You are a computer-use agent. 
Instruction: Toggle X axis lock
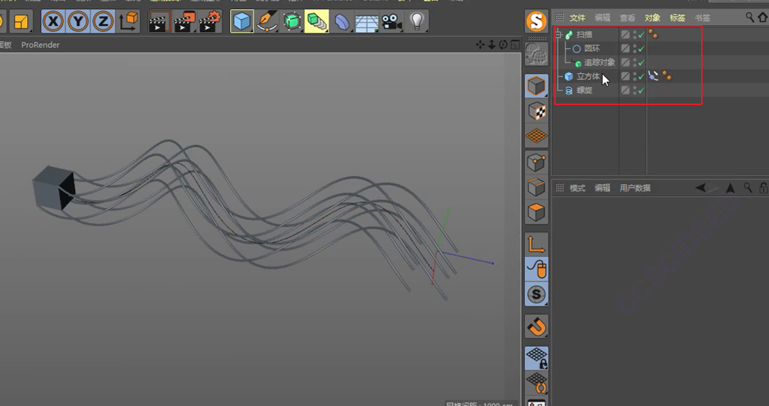click(x=53, y=22)
